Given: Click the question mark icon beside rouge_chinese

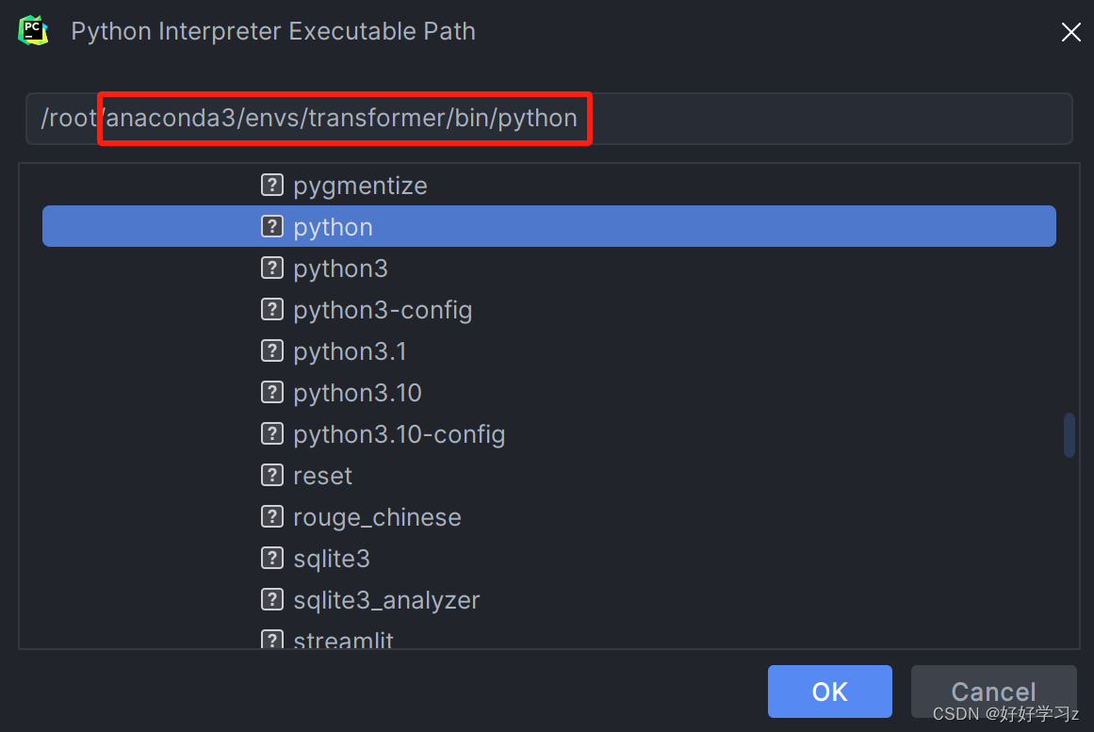Looking at the screenshot, I should click(272, 516).
